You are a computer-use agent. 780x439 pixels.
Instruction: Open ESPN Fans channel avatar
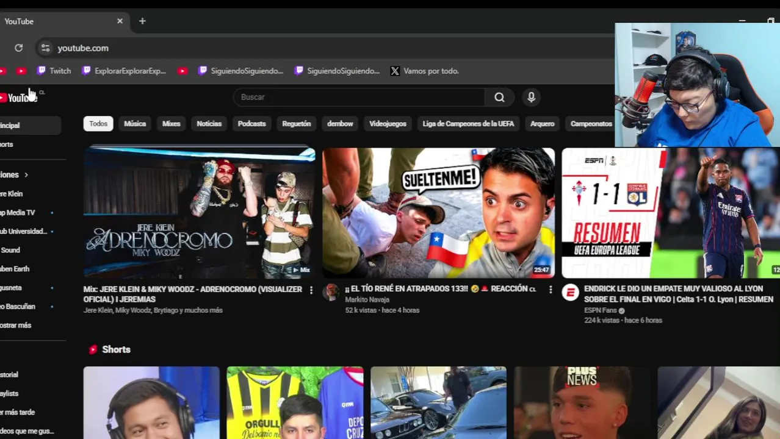point(570,293)
